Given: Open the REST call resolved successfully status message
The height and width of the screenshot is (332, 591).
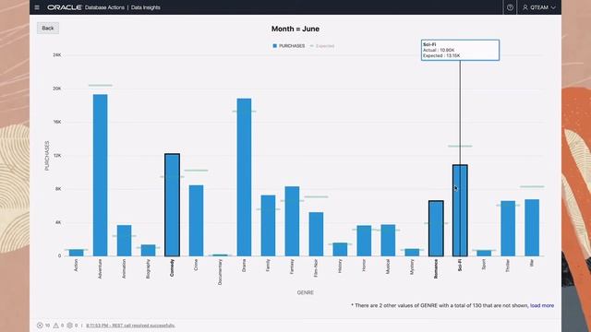Looking at the screenshot, I should coord(130,326).
